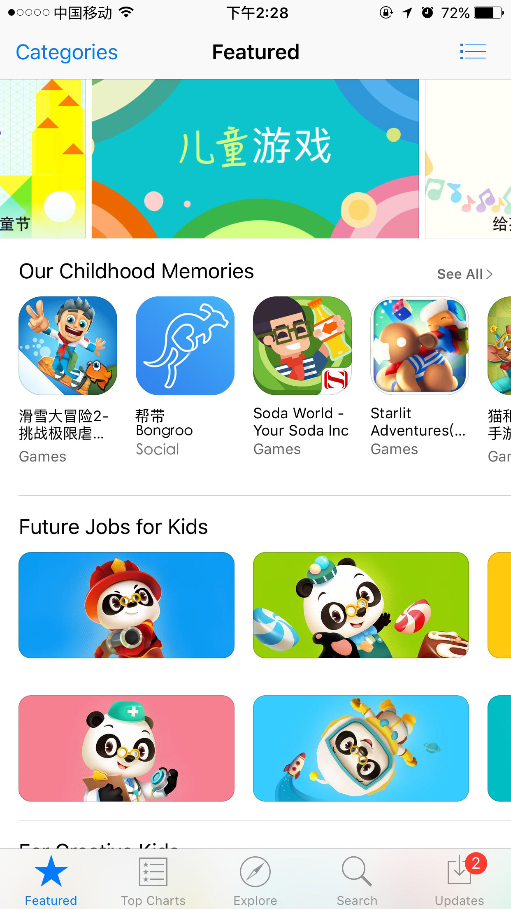Viewport: 511px width, 909px height.
Task: Open the Starlit Adventures app icon
Action: (420, 346)
